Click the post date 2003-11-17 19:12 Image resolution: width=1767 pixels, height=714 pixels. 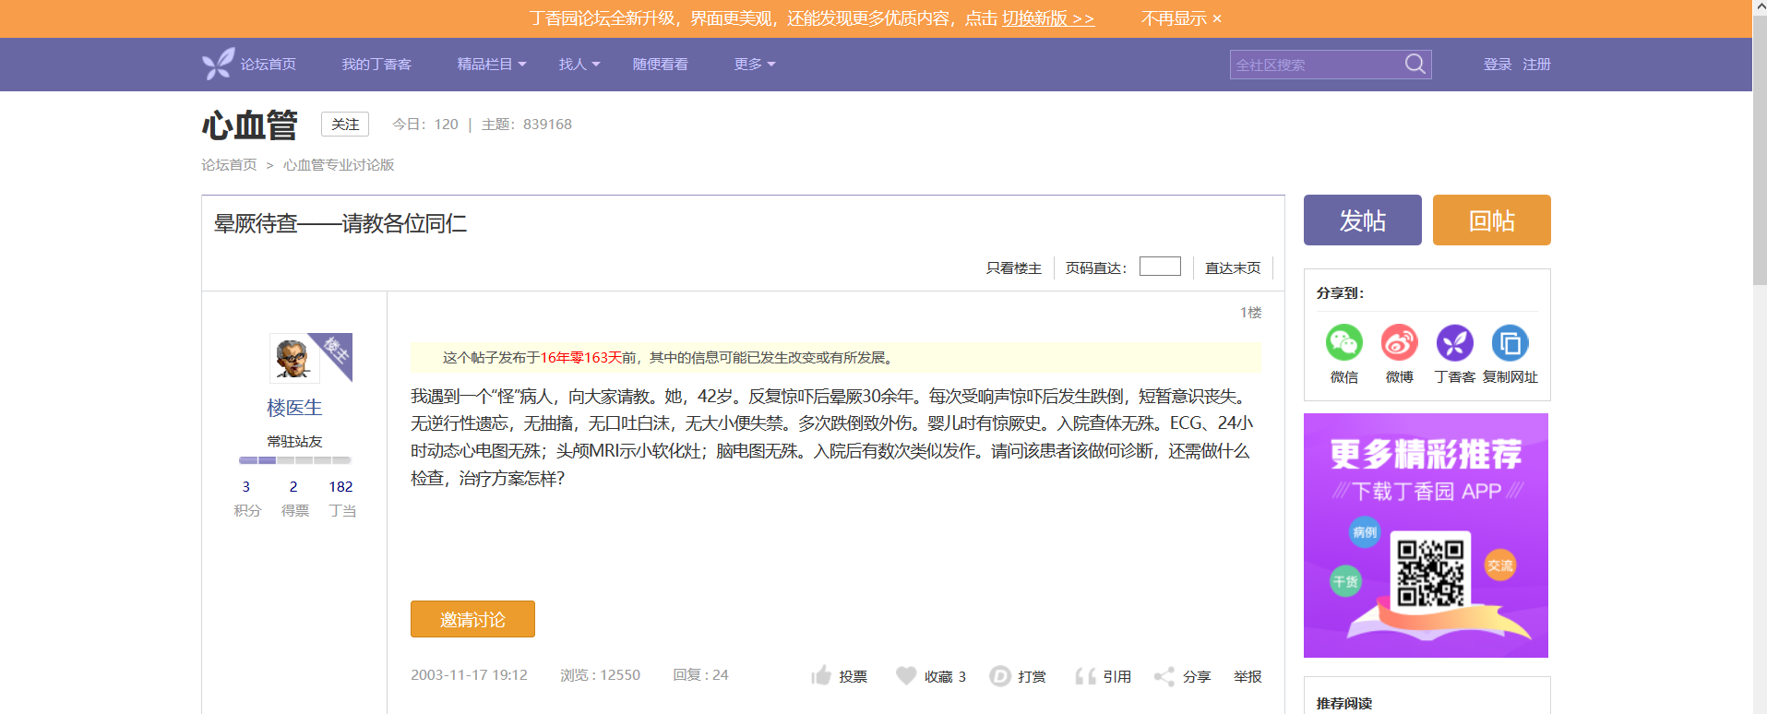469,674
